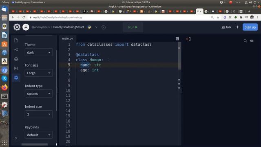Click in the console prompt
The image size is (261, 147).
click(x=189, y=39)
